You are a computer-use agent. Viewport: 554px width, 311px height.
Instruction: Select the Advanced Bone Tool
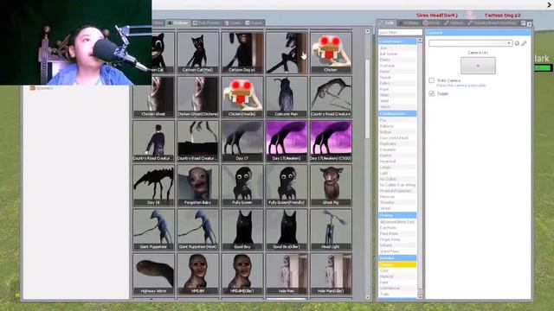(x=397, y=222)
